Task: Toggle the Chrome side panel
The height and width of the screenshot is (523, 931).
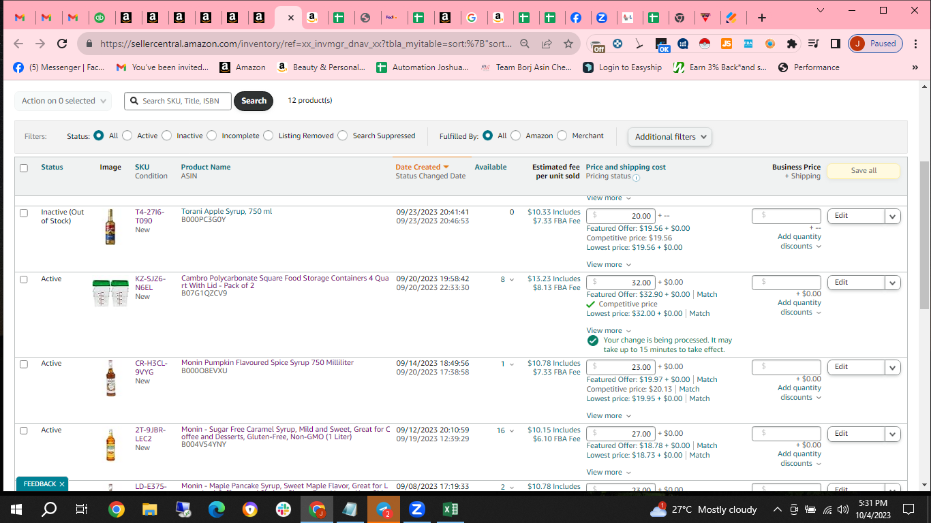Action: click(836, 44)
